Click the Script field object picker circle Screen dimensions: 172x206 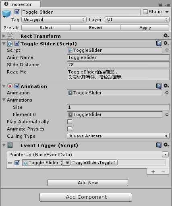[167, 50]
